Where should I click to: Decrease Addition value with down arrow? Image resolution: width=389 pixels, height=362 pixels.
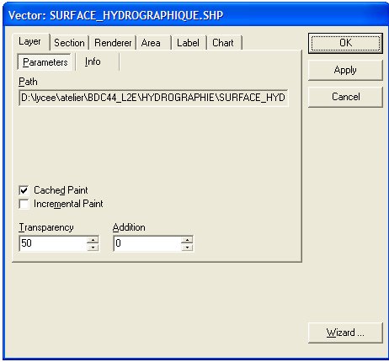pyautogui.click(x=187, y=248)
